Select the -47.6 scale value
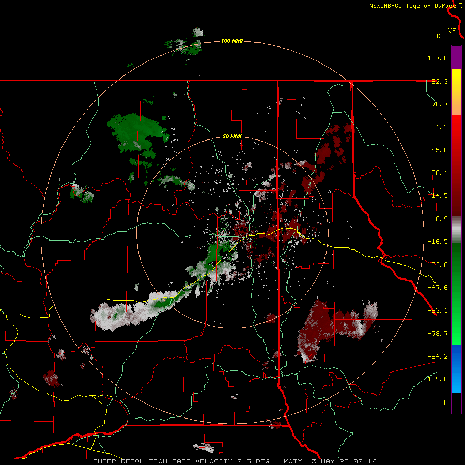The height and width of the screenshot is (465, 465). tap(438, 288)
